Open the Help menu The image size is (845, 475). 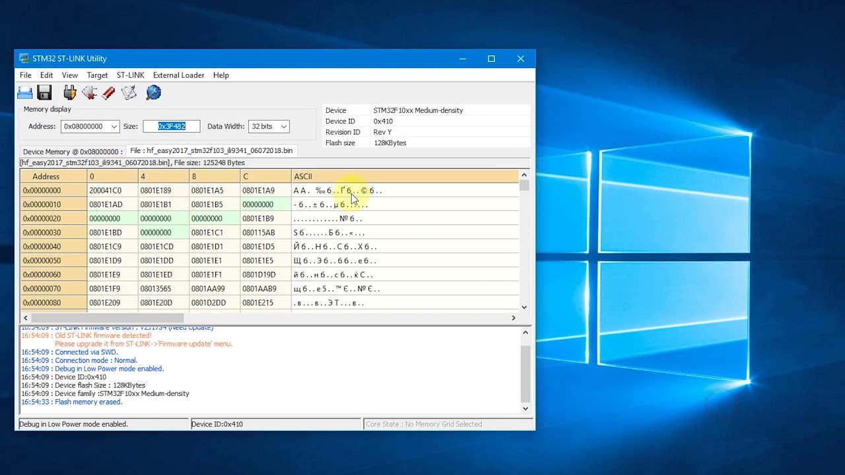[x=221, y=75]
